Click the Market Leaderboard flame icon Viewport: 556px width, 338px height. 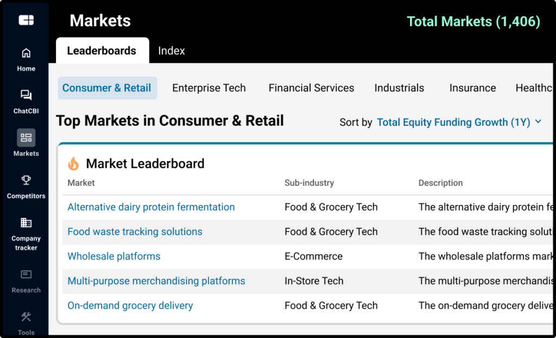[73, 164]
